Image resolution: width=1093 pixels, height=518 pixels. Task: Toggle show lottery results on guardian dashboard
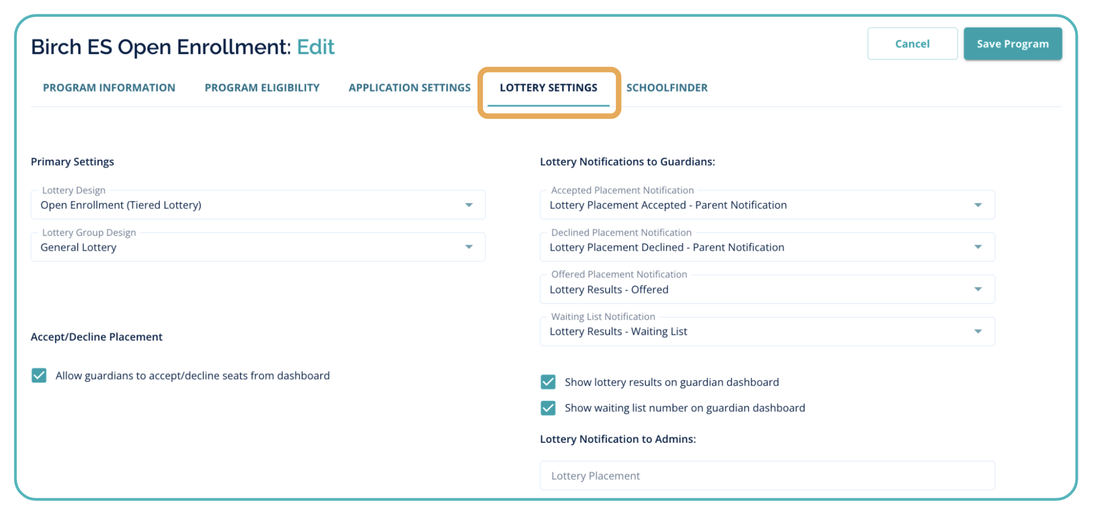tap(548, 382)
